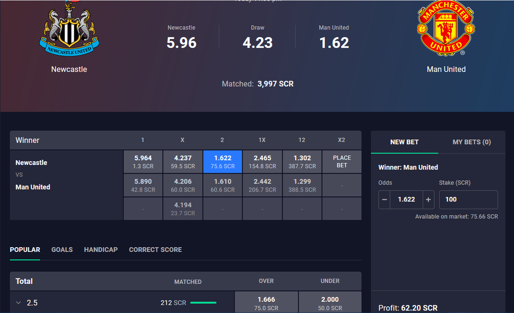
Task: Click the Available on market 75.66 SCR text
Action: [456, 217]
